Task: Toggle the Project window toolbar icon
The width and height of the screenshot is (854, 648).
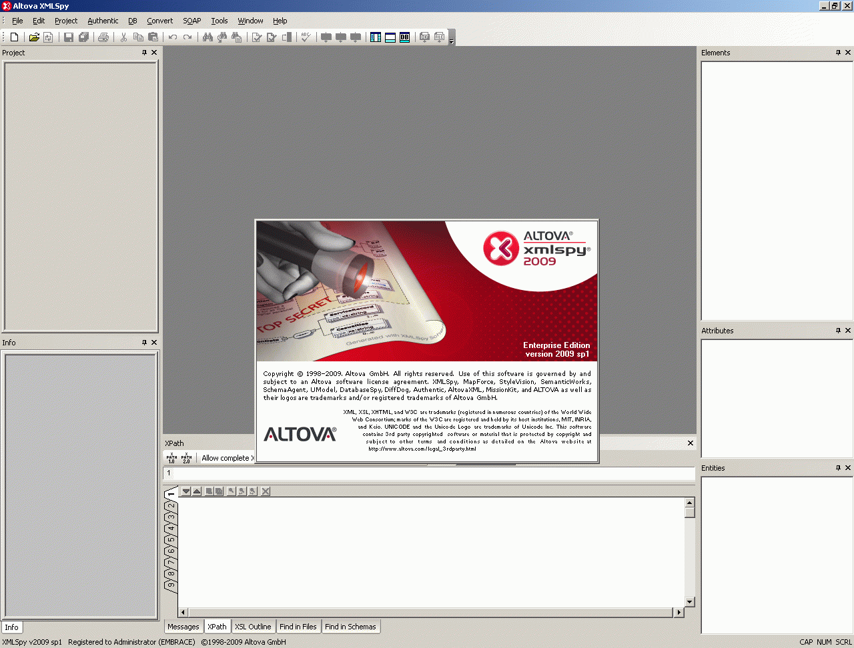Action: [x=376, y=37]
